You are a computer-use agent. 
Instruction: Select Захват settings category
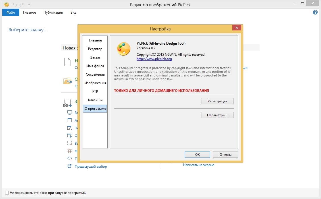point(95,57)
